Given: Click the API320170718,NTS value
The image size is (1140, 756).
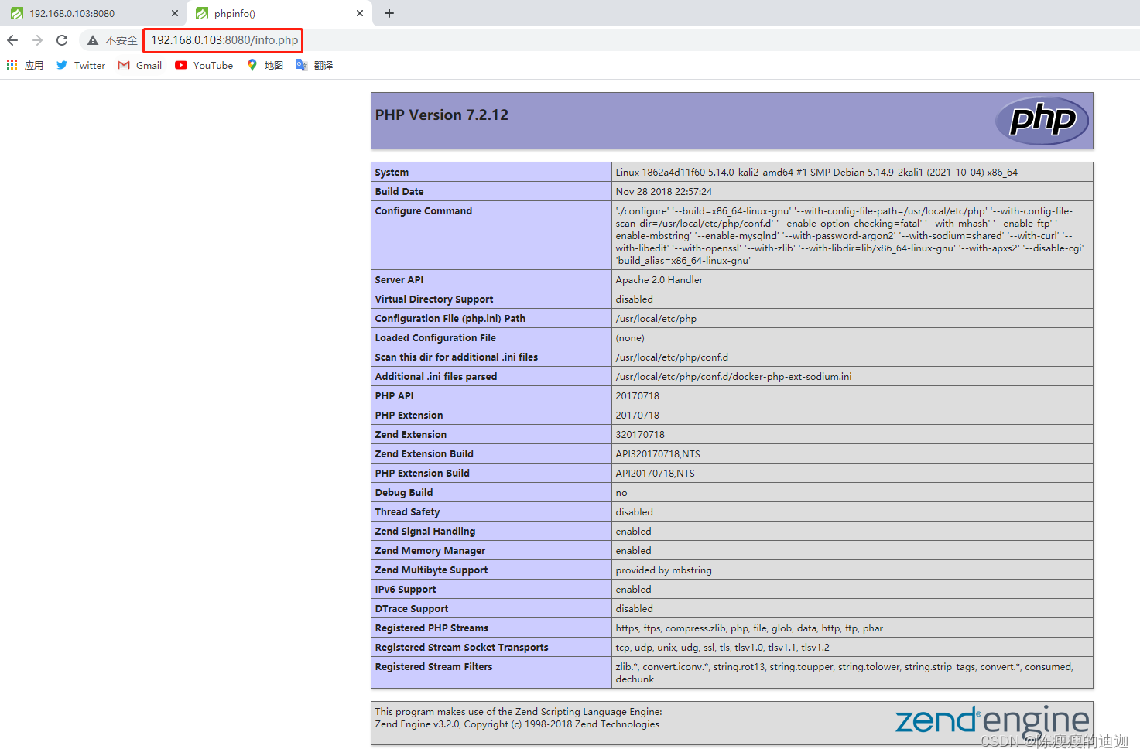Looking at the screenshot, I should (x=658, y=453).
